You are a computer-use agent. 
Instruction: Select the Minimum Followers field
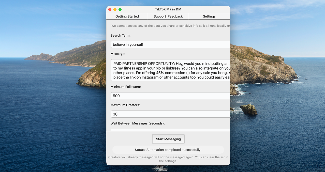pos(170,96)
